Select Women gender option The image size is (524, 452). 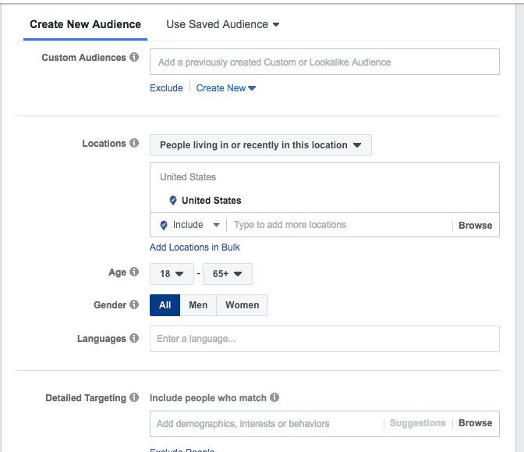click(243, 305)
